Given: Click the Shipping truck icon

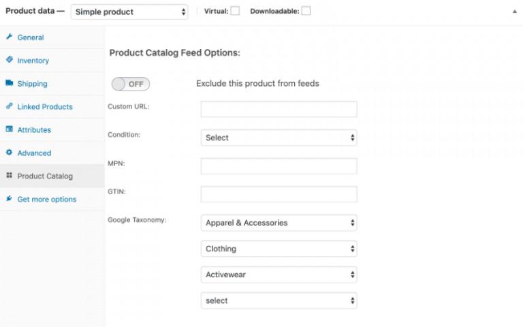Looking at the screenshot, I should (x=9, y=83).
